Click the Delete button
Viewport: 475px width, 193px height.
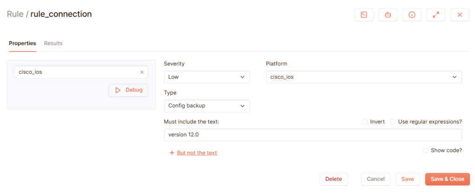(x=334, y=179)
